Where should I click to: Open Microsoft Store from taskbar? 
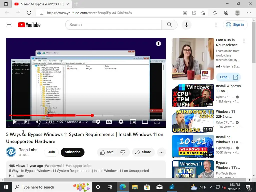point(147,187)
